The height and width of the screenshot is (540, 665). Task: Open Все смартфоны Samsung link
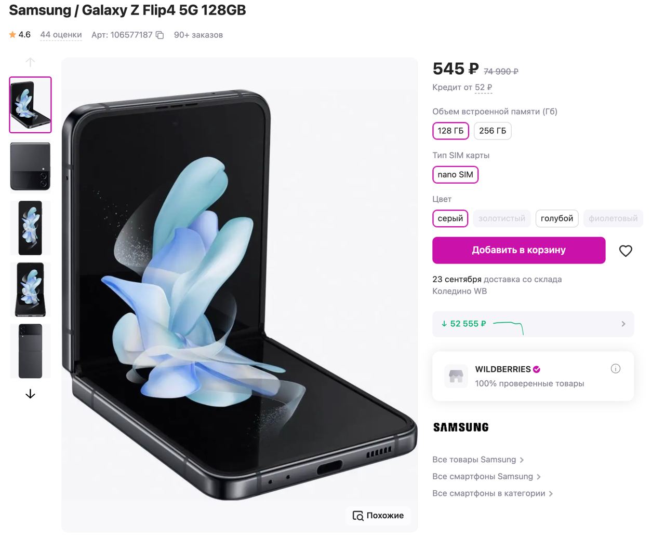pos(483,477)
